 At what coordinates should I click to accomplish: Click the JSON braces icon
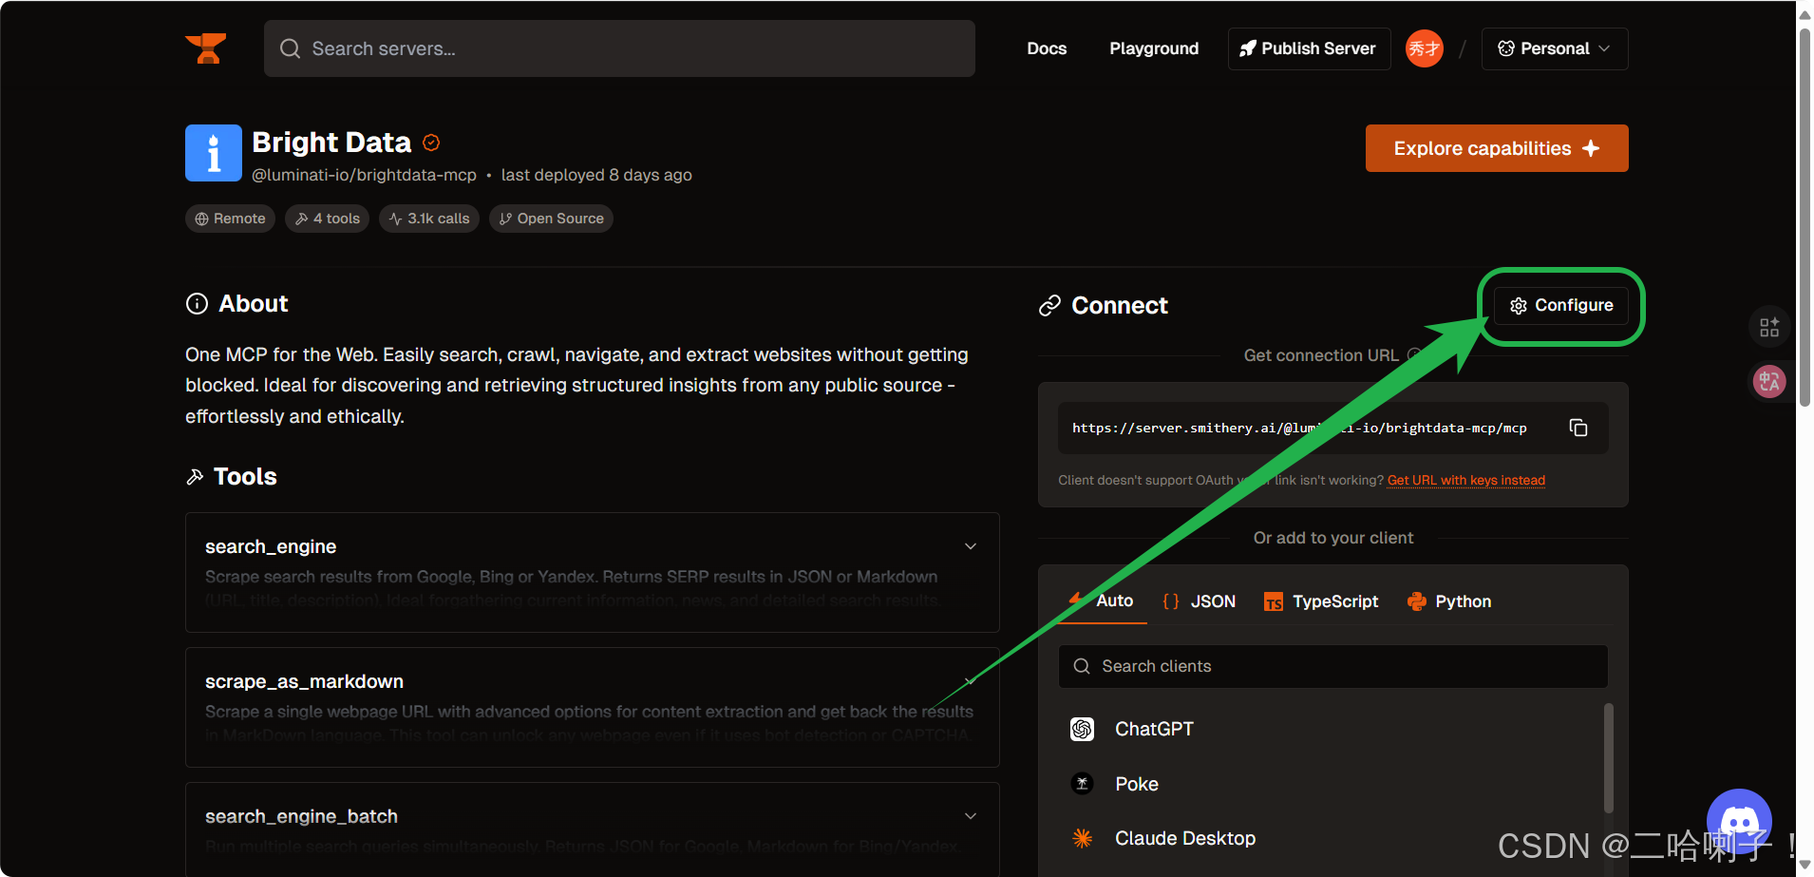1171,601
